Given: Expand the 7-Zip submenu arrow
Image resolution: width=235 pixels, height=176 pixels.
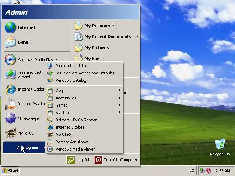Looking at the screenshot, I should pyautogui.click(x=120, y=91).
